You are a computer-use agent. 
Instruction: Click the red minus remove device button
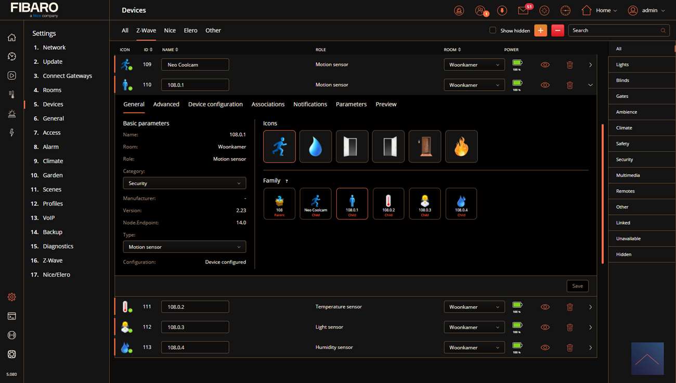557,31
